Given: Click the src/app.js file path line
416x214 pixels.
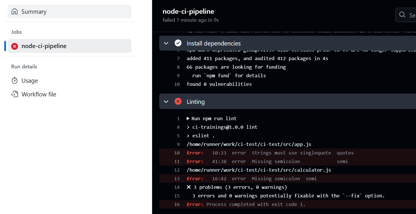Looking at the screenshot, I should [249, 144].
